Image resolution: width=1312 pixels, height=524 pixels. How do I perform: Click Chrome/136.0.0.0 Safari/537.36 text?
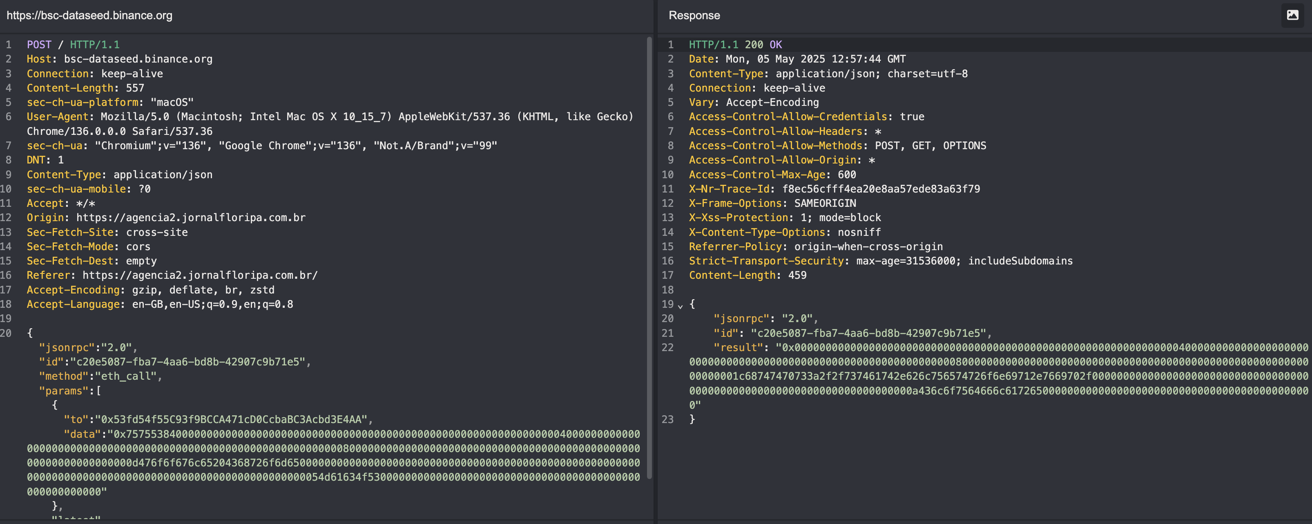click(x=120, y=131)
